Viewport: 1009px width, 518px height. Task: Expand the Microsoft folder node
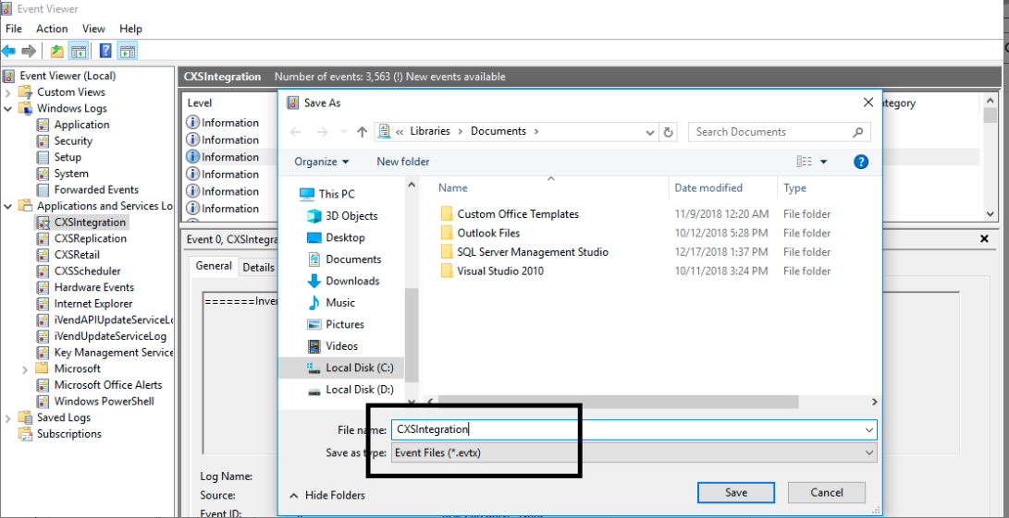25,369
